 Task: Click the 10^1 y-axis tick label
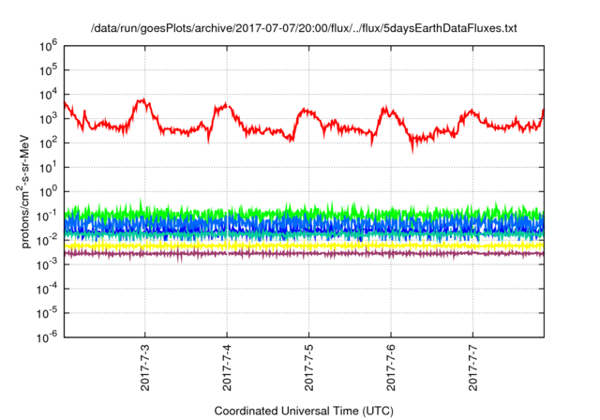[x=48, y=167]
